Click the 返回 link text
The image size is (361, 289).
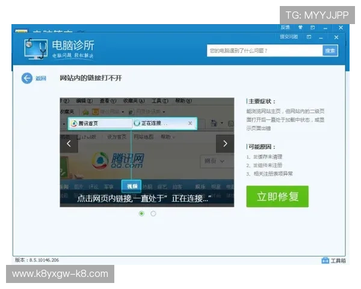pyautogui.click(x=41, y=78)
